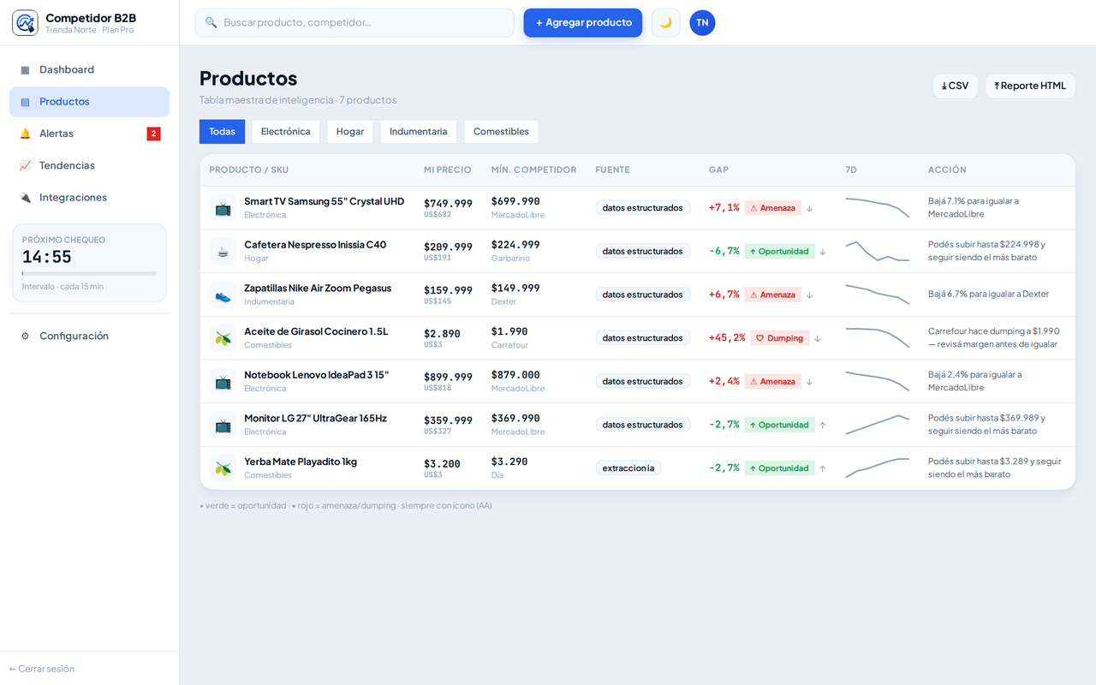This screenshot has height=685, width=1096.
Task: Click Yerba Mate Playadito 1kg product name
Action: tap(301, 462)
